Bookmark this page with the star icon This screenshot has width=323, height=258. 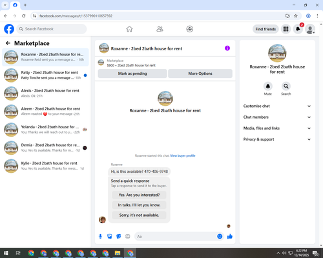point(296,16)
